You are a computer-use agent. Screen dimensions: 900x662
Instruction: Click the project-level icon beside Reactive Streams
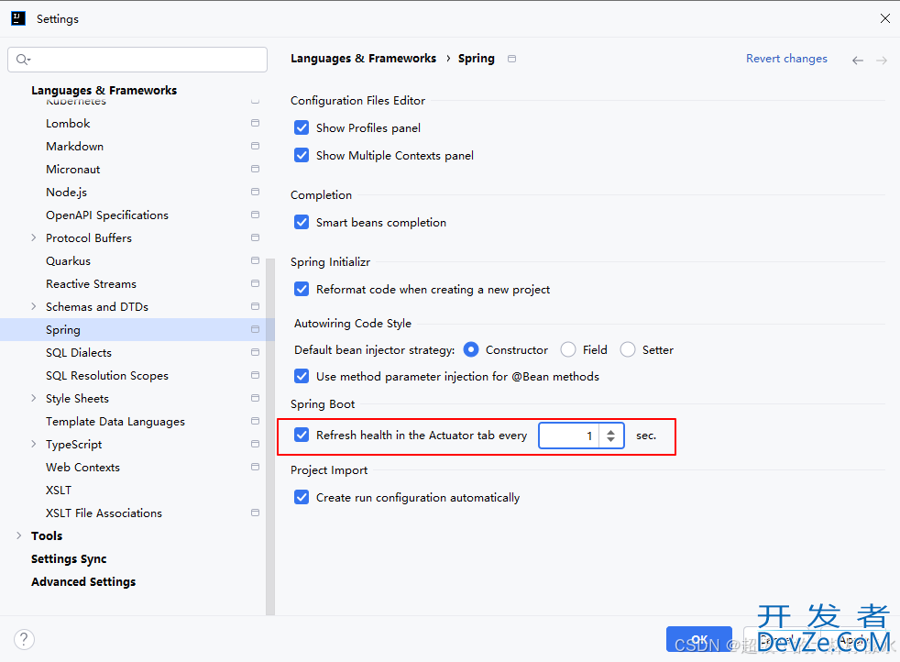click(x=255, y=283)
